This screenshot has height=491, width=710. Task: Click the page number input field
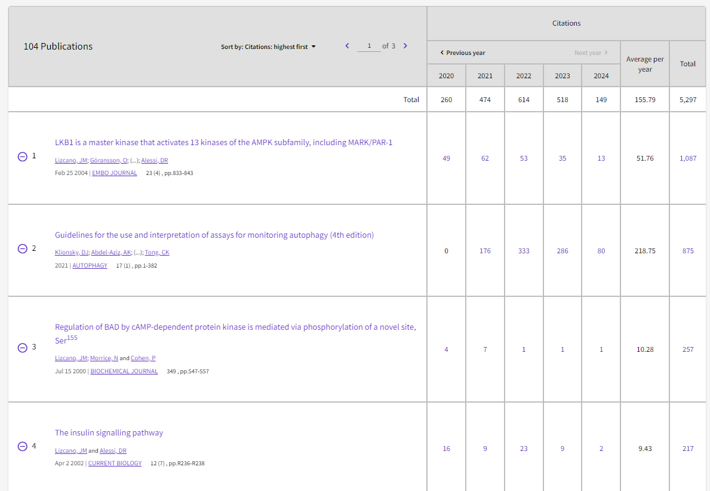[x=369, y=46]
